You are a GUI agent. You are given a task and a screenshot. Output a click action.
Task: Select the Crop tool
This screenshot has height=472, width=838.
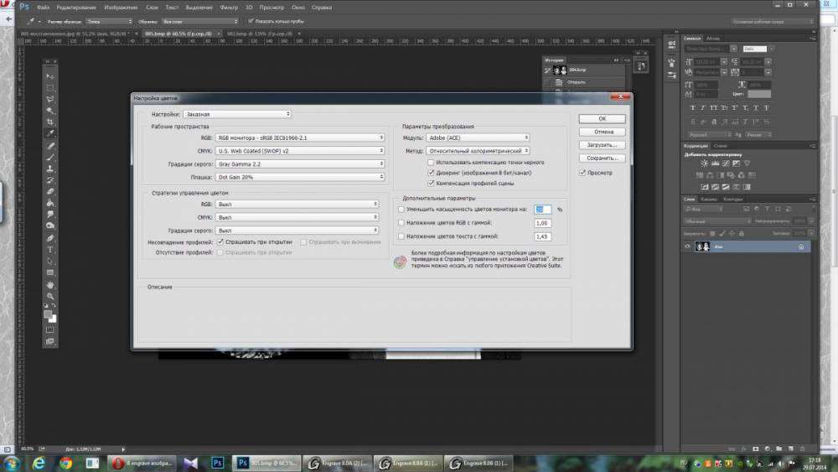click(x=50, y=122)
